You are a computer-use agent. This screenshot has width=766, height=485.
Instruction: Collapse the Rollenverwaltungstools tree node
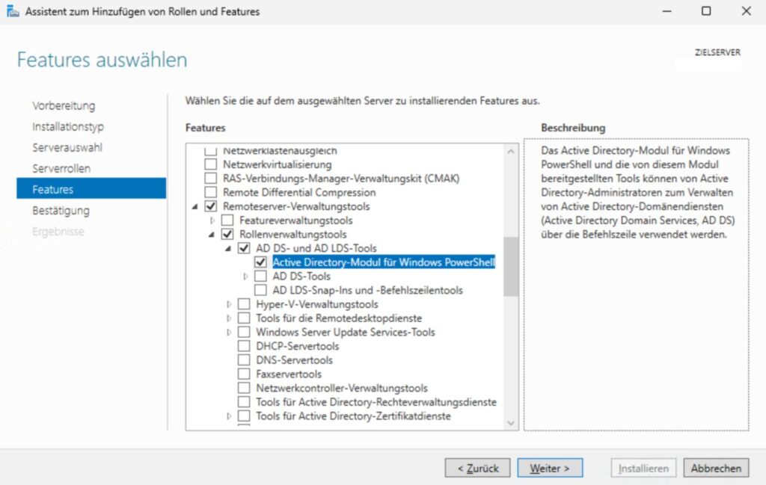click(x=212, y=235)
